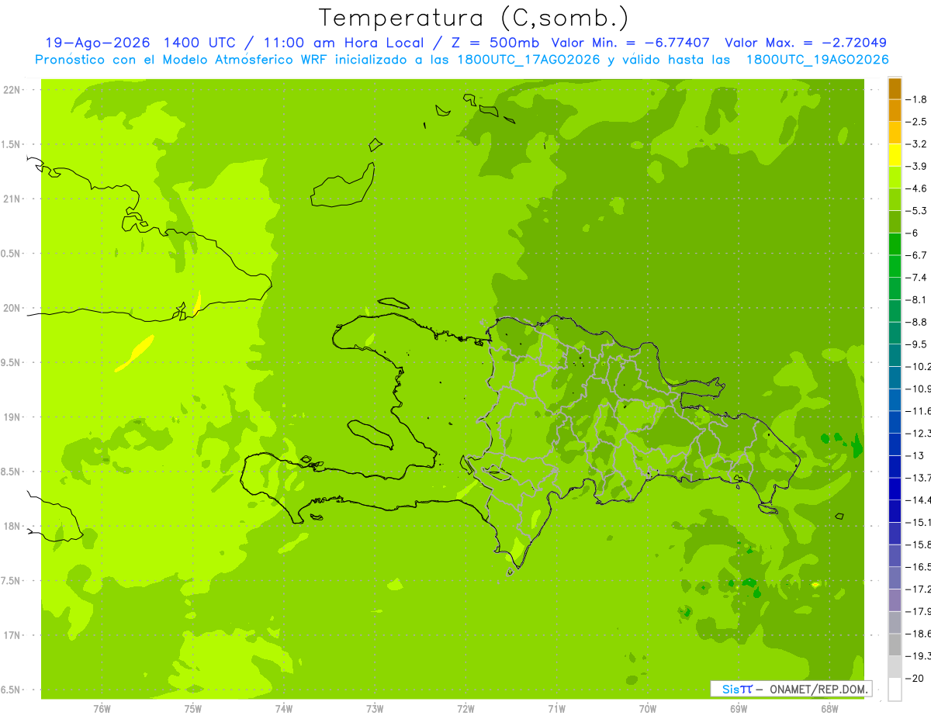Click the -20 colorbar label
931x719 pixels.
coord(916,678)
